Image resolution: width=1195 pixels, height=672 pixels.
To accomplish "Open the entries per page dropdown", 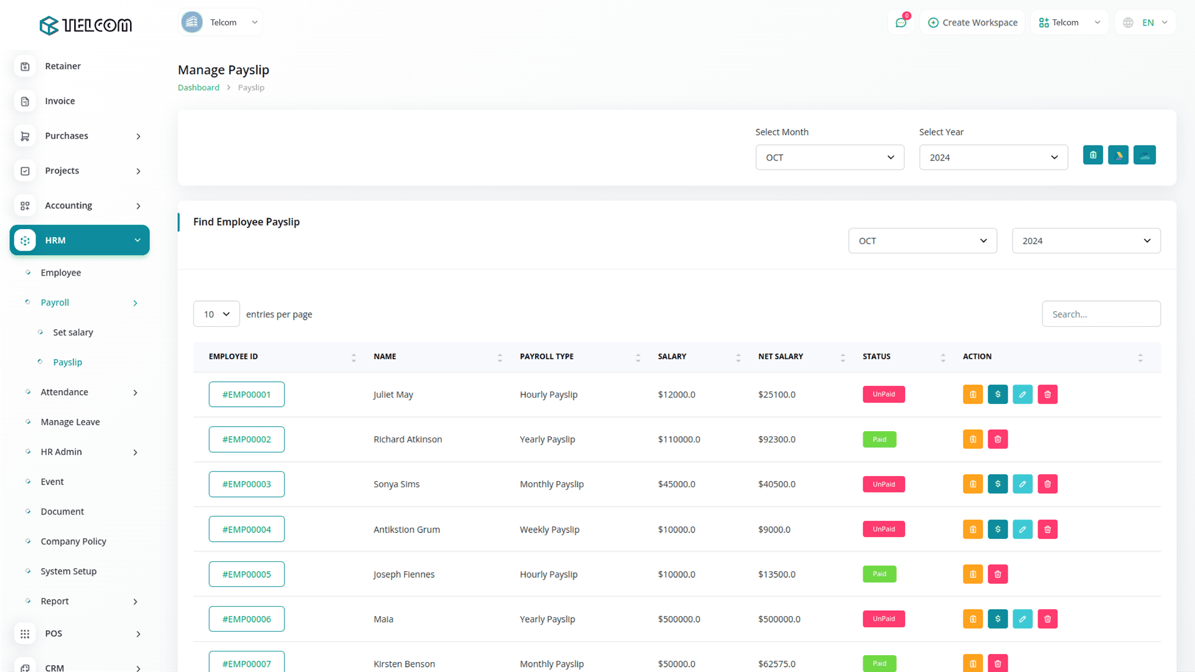I will coord(216,314).
